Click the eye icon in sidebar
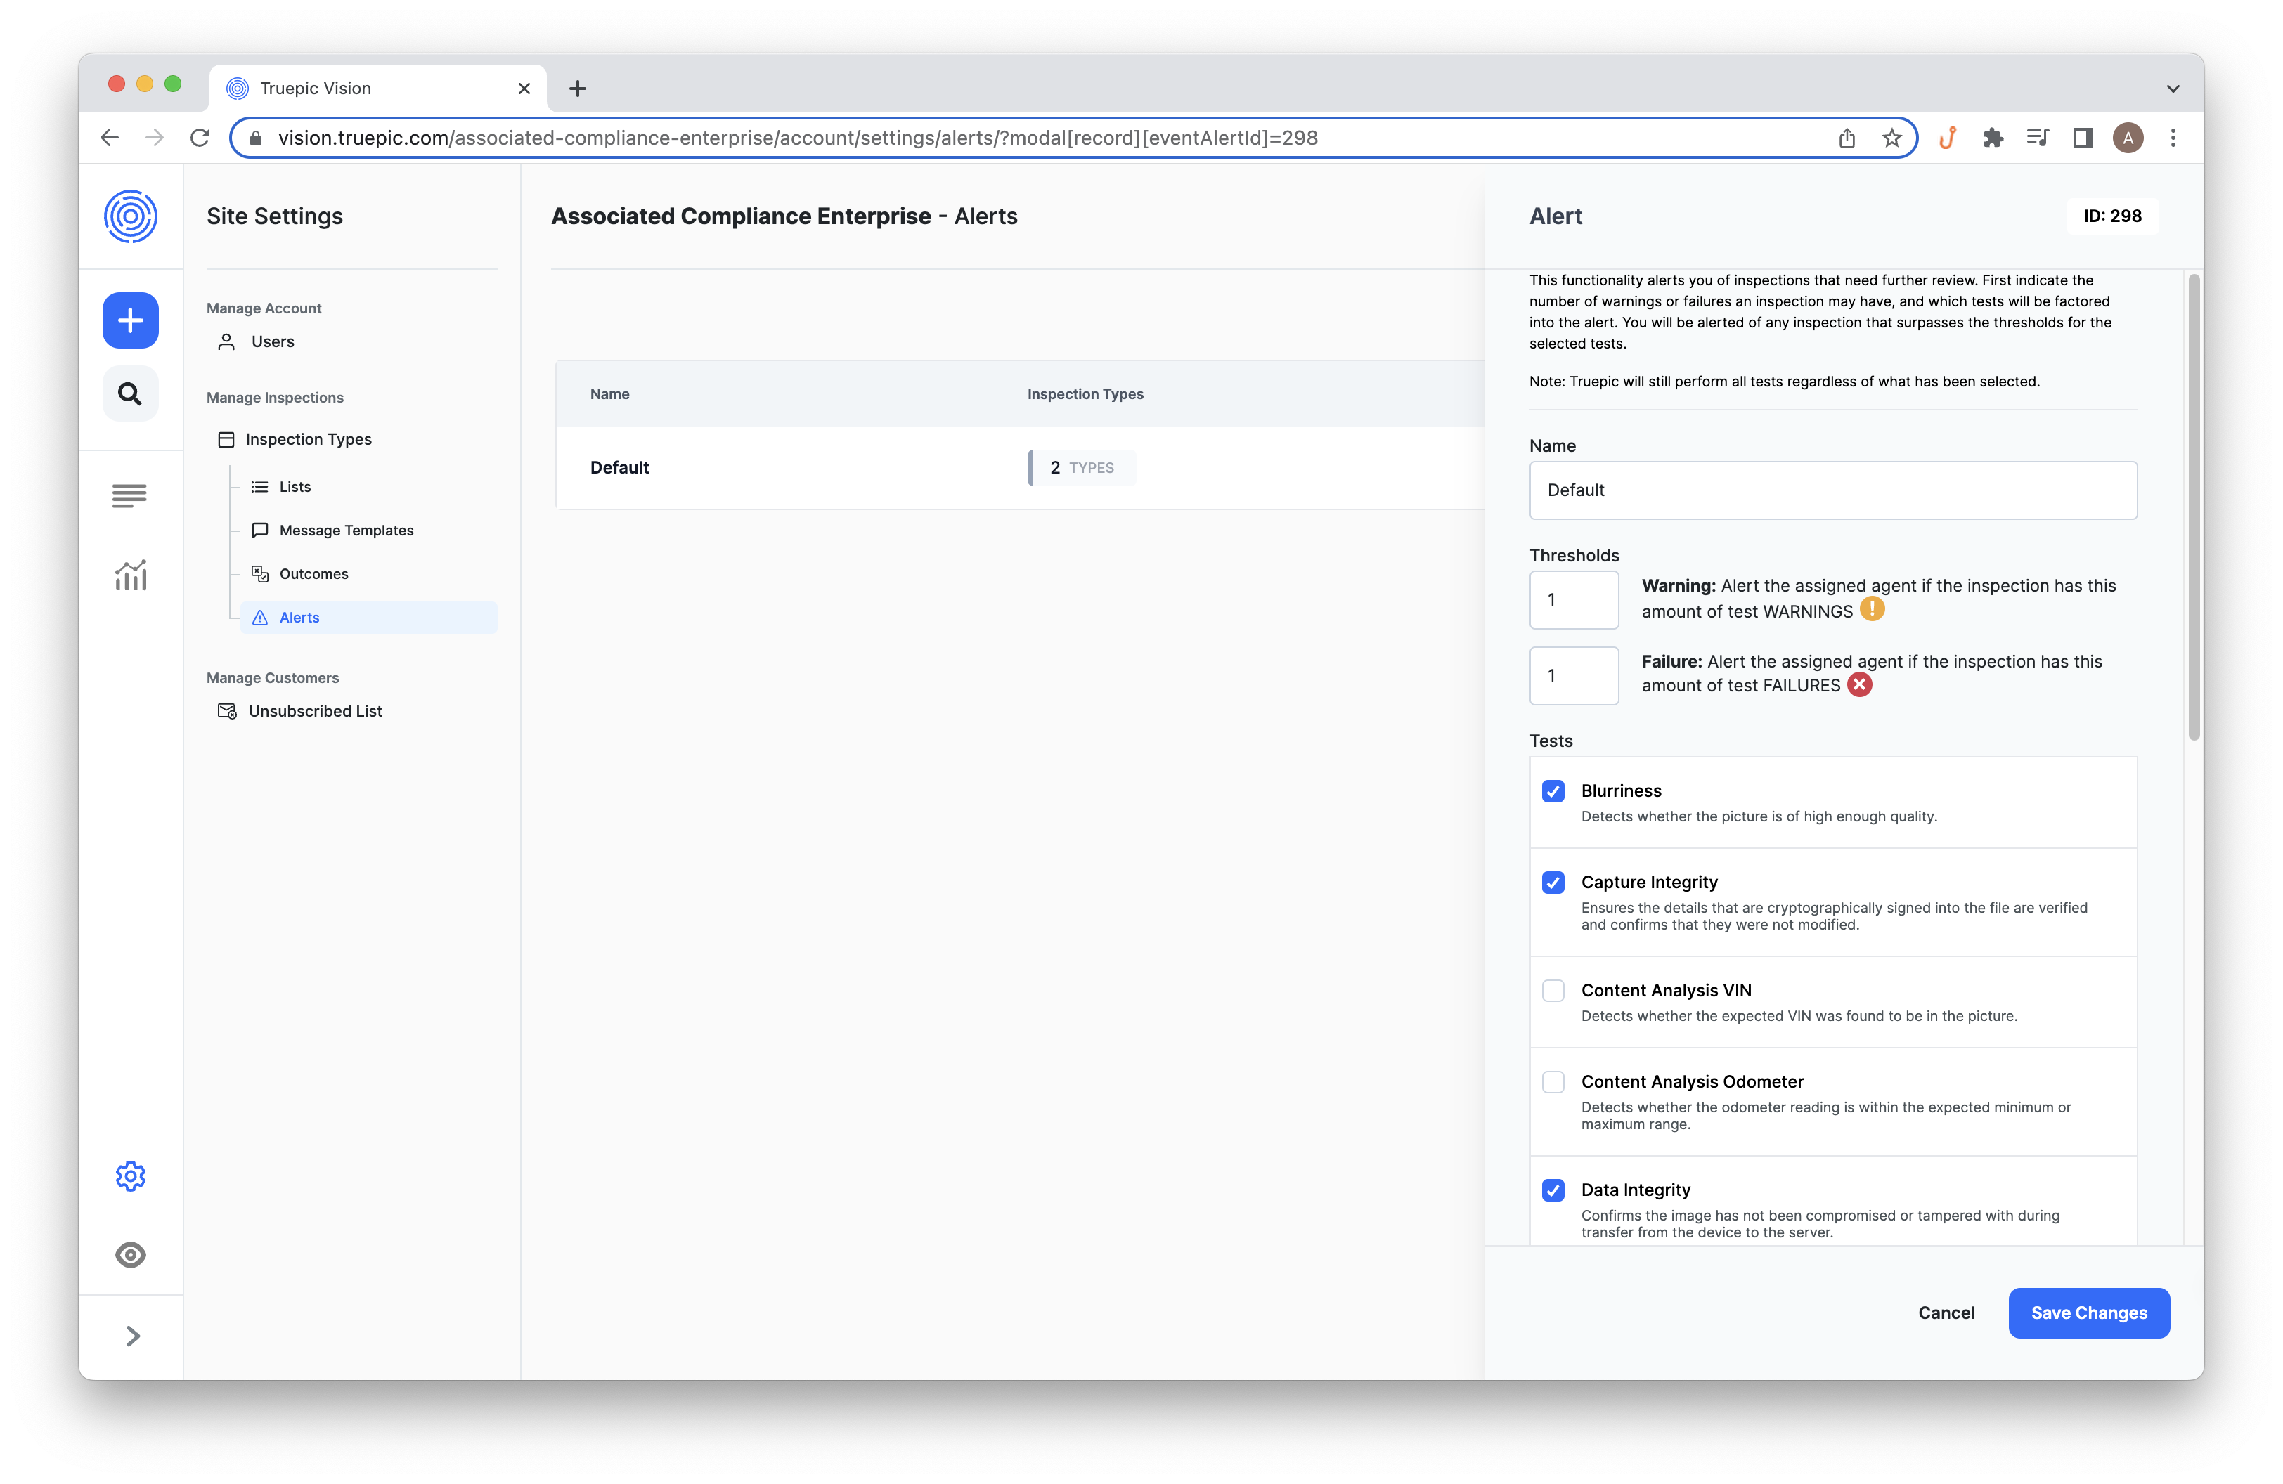Viewport: 2283px width, 1484px height. pyautogui.click(x=131, y=1255)
